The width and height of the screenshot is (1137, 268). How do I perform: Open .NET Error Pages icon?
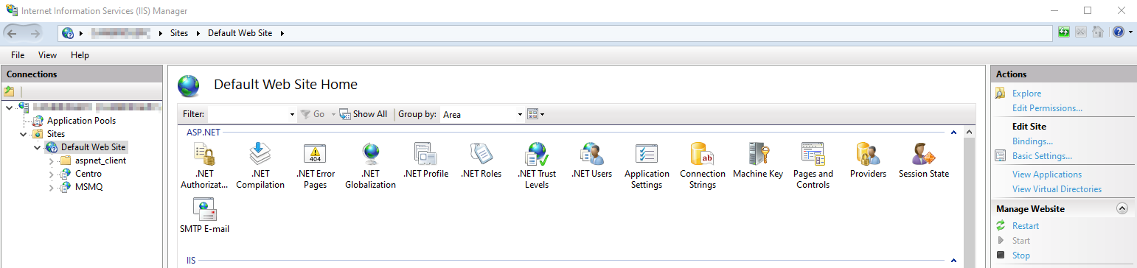pos(316,154)
